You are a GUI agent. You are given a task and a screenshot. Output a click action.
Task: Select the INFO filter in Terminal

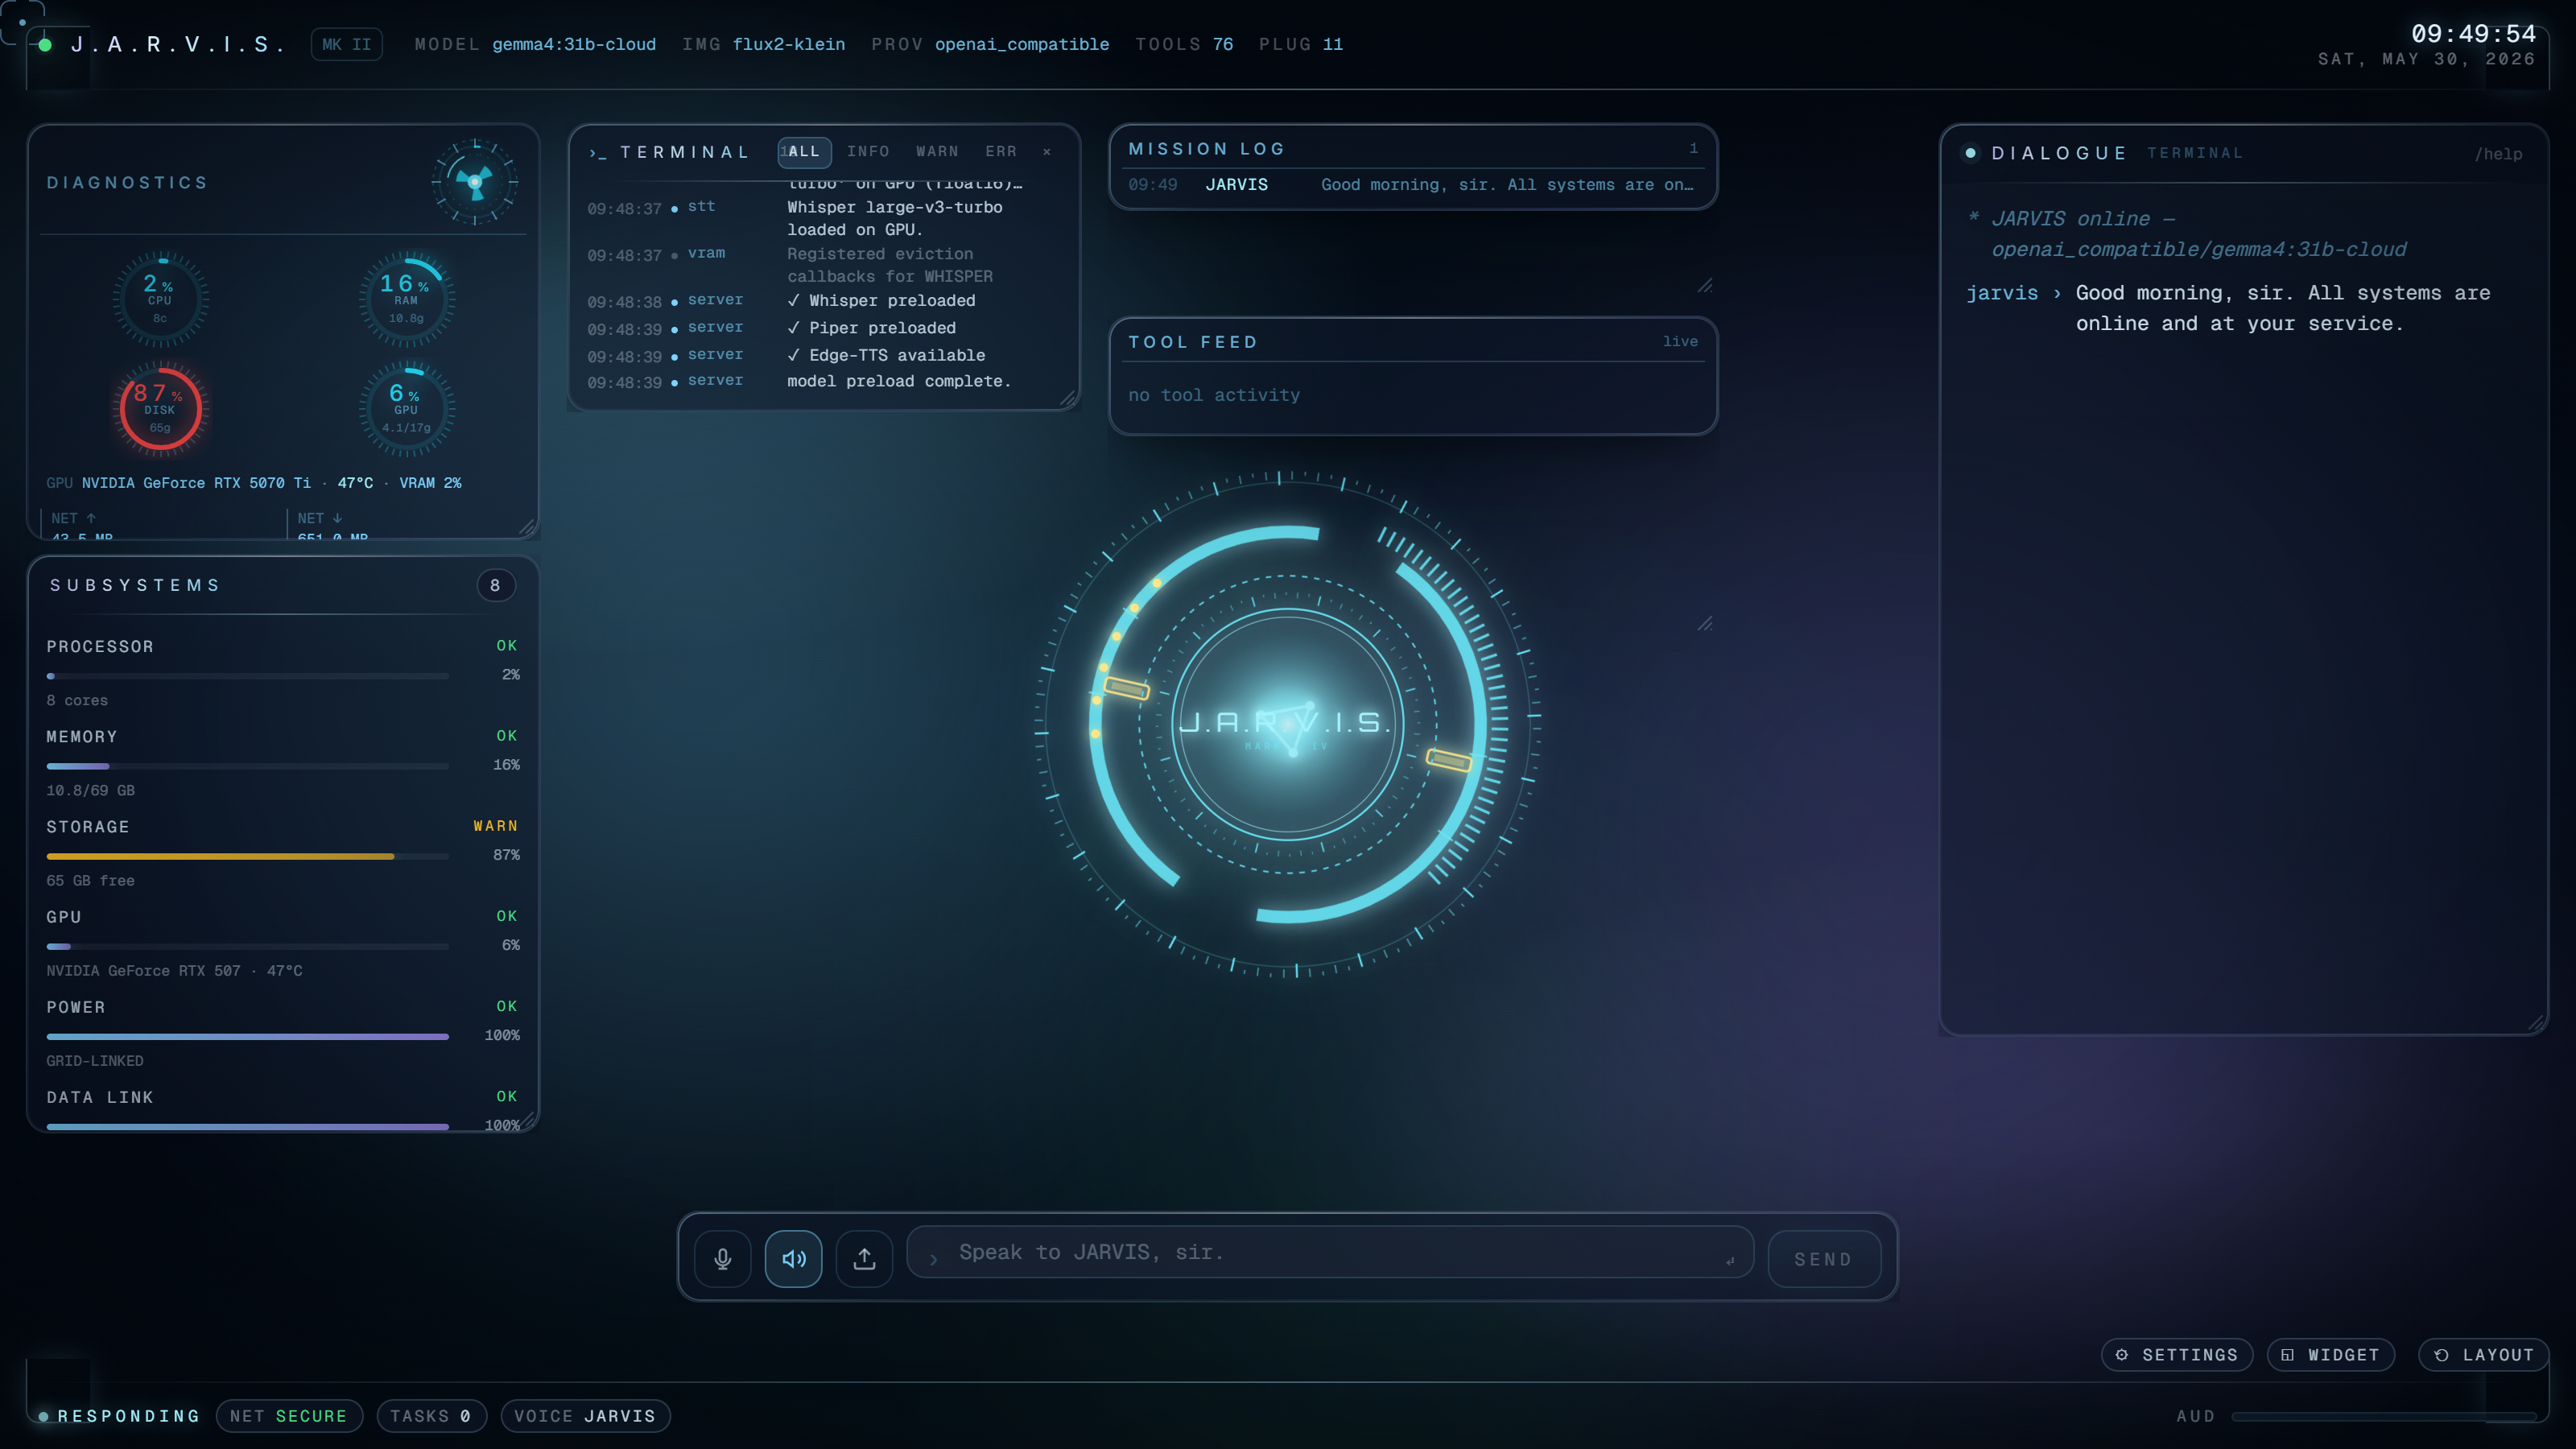868,152
